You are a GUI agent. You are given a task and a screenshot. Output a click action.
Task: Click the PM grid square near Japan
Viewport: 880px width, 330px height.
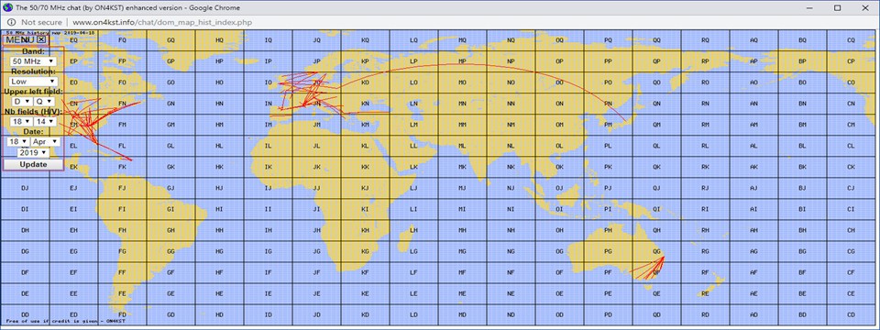tap(608, 125)
